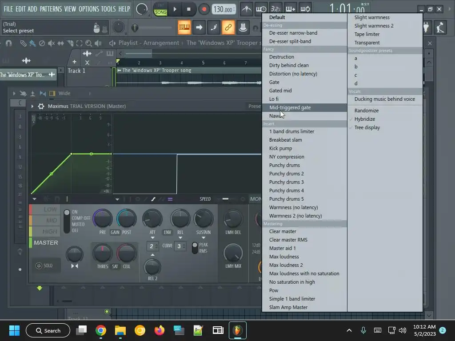This screenshot has height=341, width=455.
Task: Click the SPEED slider in Maximus
Action: 225,199
